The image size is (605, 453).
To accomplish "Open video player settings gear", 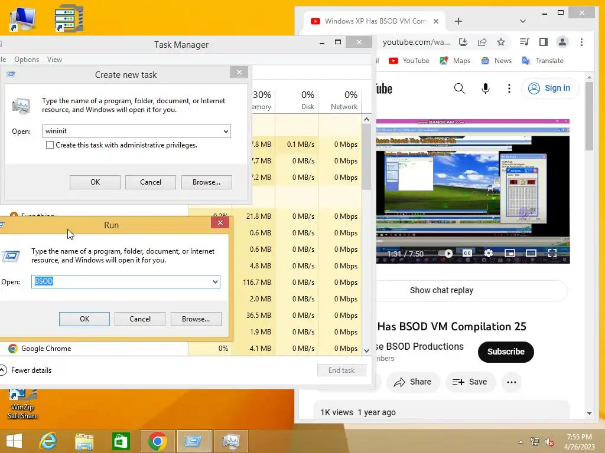I will 489,253.
